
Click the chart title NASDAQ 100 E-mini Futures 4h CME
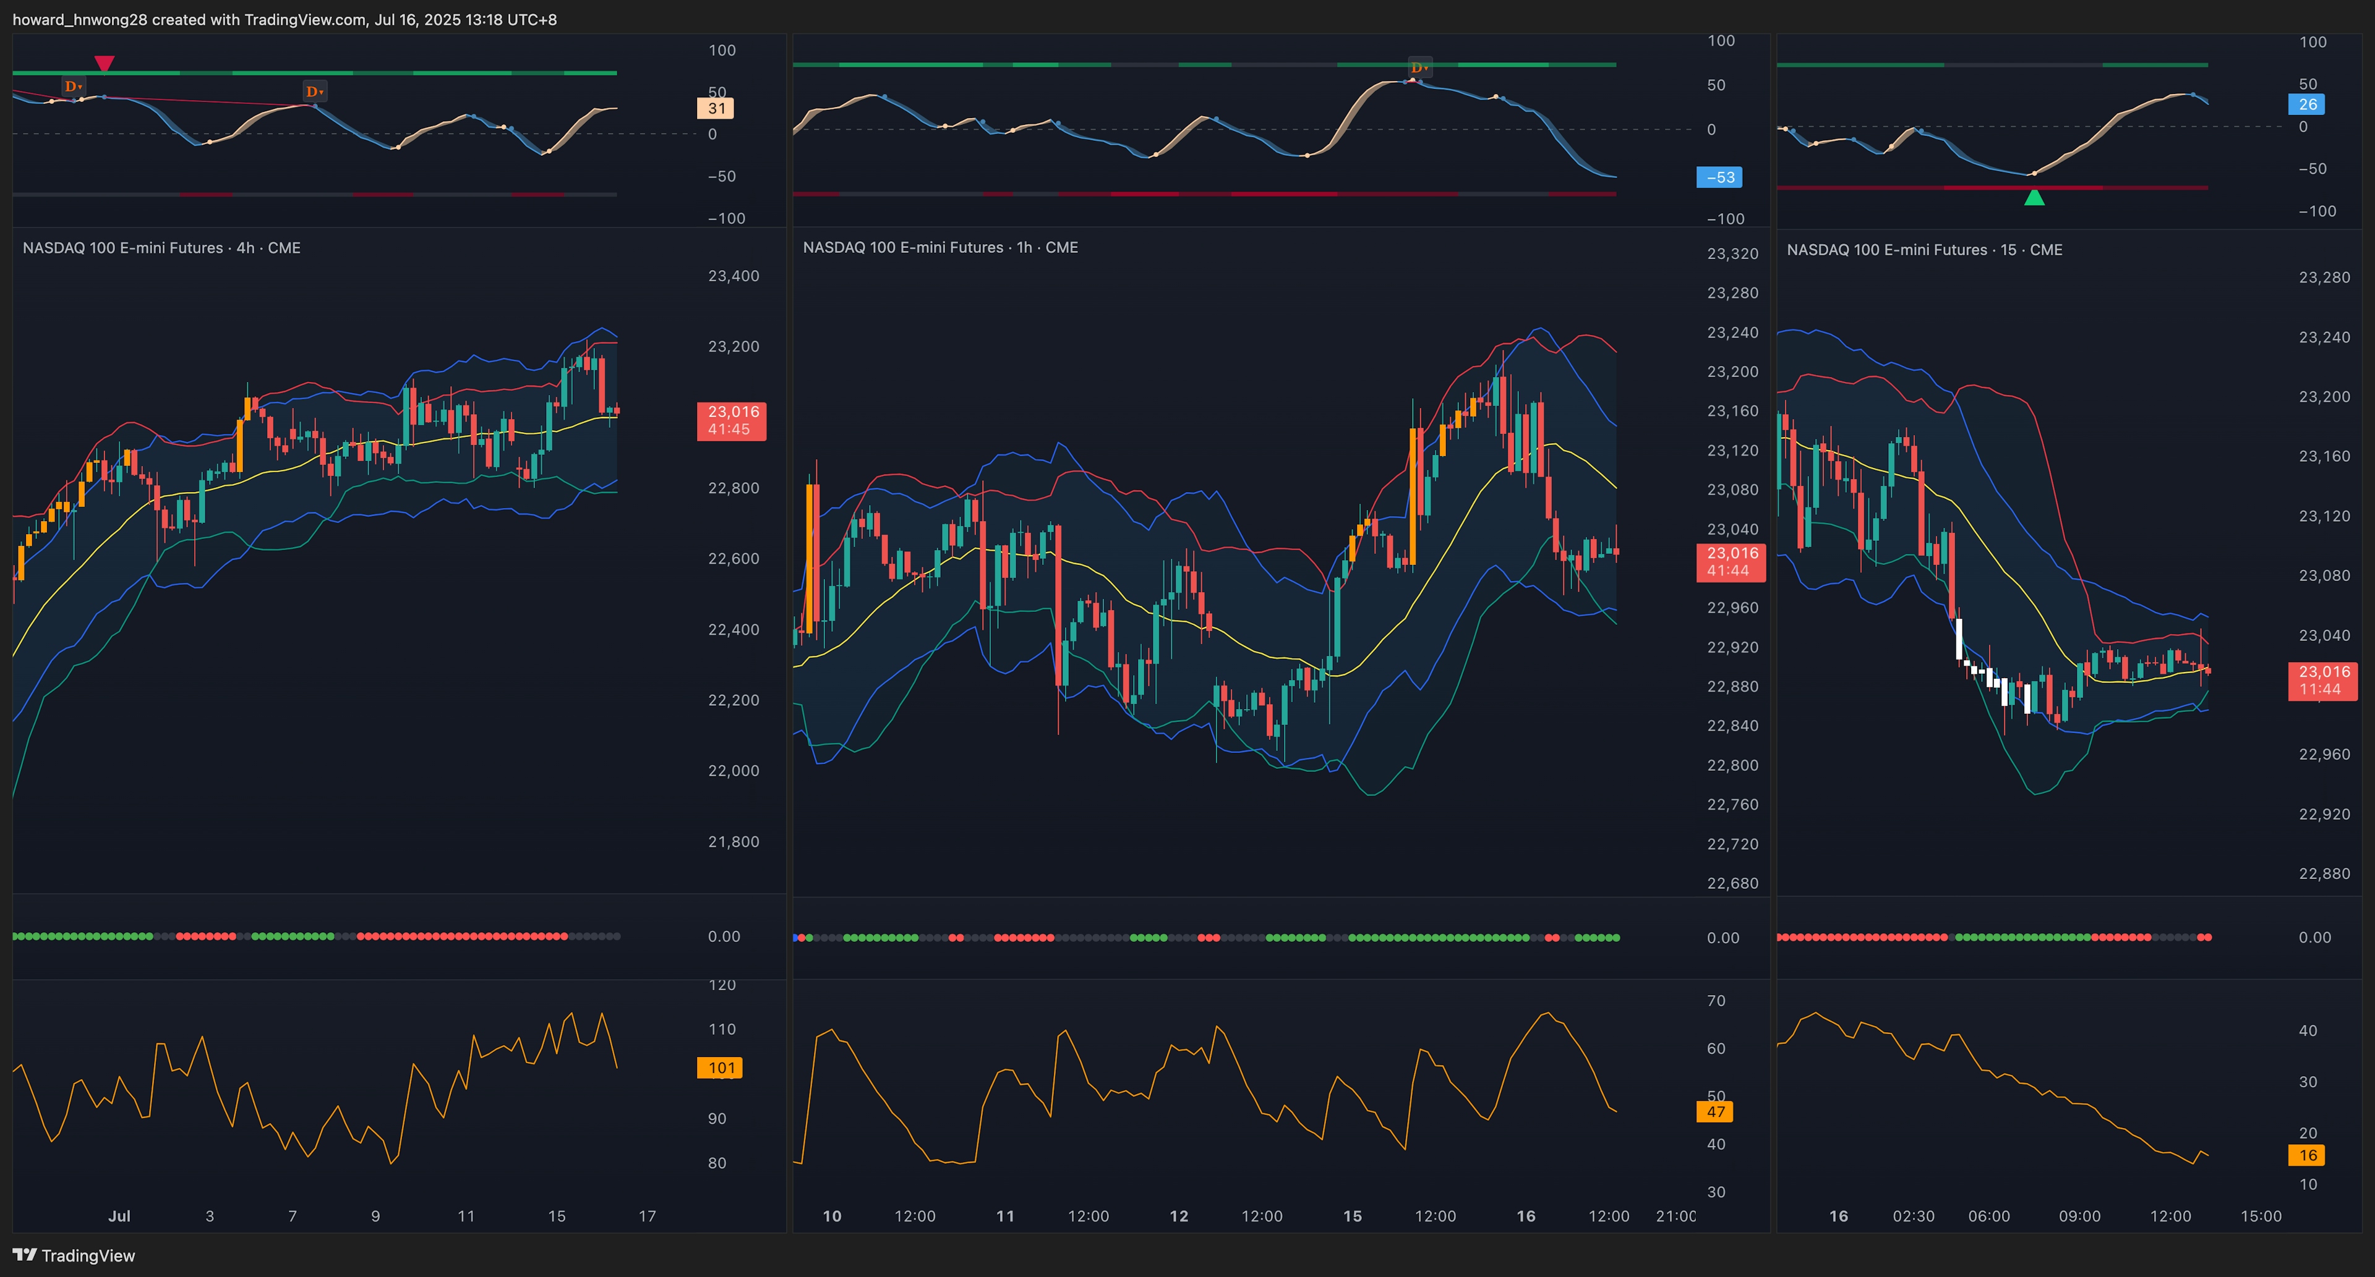pos(161,248)
